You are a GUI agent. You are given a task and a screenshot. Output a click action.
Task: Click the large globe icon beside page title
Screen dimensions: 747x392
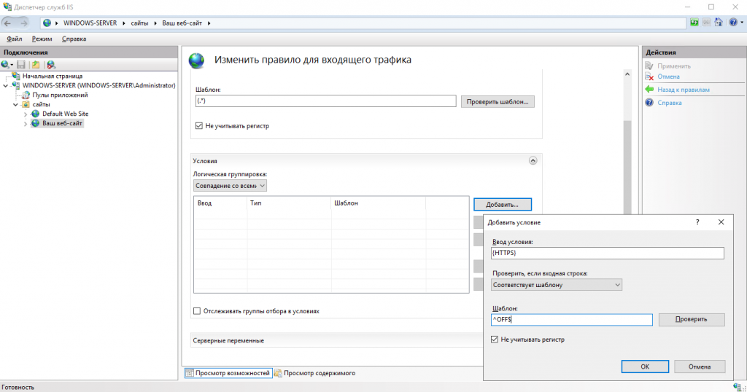[196, 60]
